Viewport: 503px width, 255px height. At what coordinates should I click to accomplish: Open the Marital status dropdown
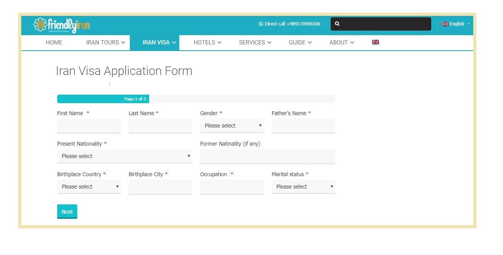pyautogui.click(x=303, y=187)
